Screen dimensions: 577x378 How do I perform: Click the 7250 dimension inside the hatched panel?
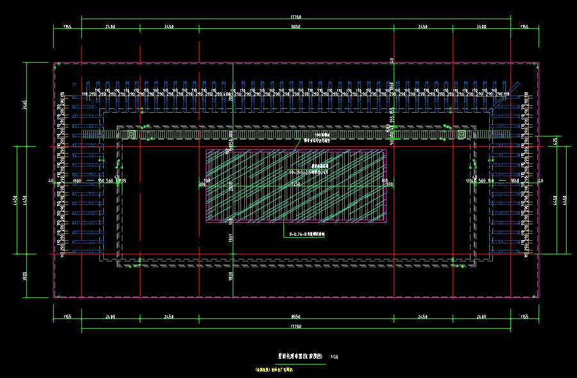(296, 184)
